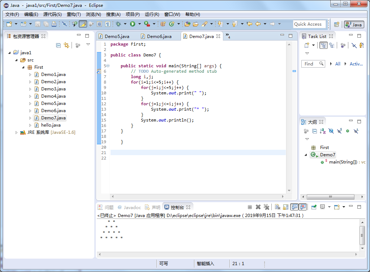Viewport: 370px width, 272px height.
Task: Click Pin Console icon
Action: tap(314, 207)
